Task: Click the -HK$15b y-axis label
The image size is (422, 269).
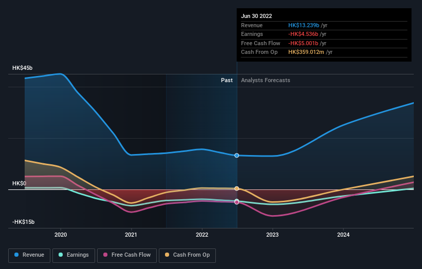Action: pos(24,222)
